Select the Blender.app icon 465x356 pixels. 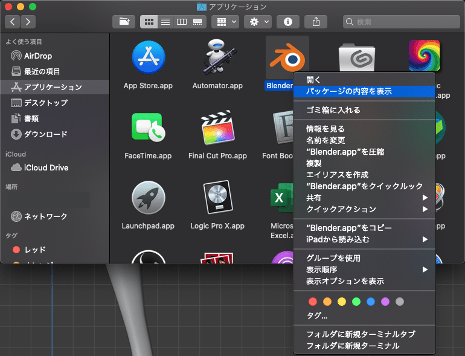pyautogui.click(x=287, y=57)
